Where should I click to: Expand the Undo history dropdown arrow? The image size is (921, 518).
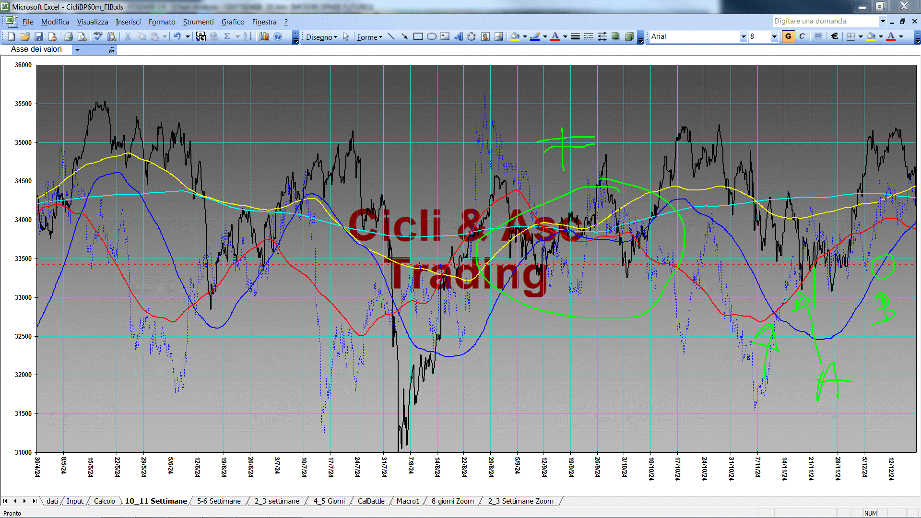click(x=188, y=36)
